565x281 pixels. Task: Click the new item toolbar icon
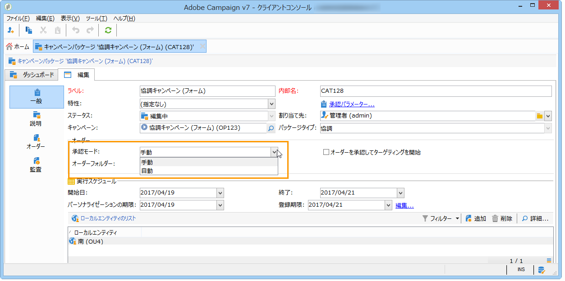tap(11, 30)
